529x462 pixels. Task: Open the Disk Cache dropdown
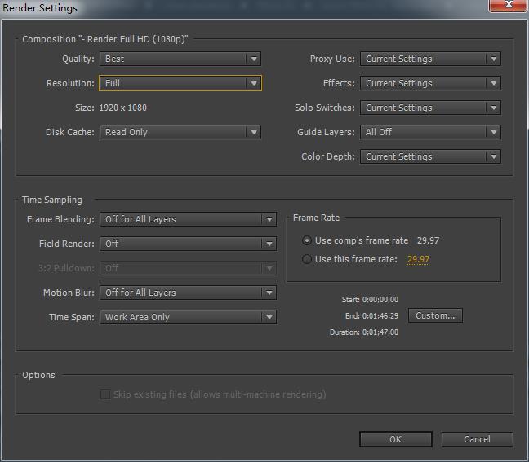pyautogui.click(x=180, y=132)
